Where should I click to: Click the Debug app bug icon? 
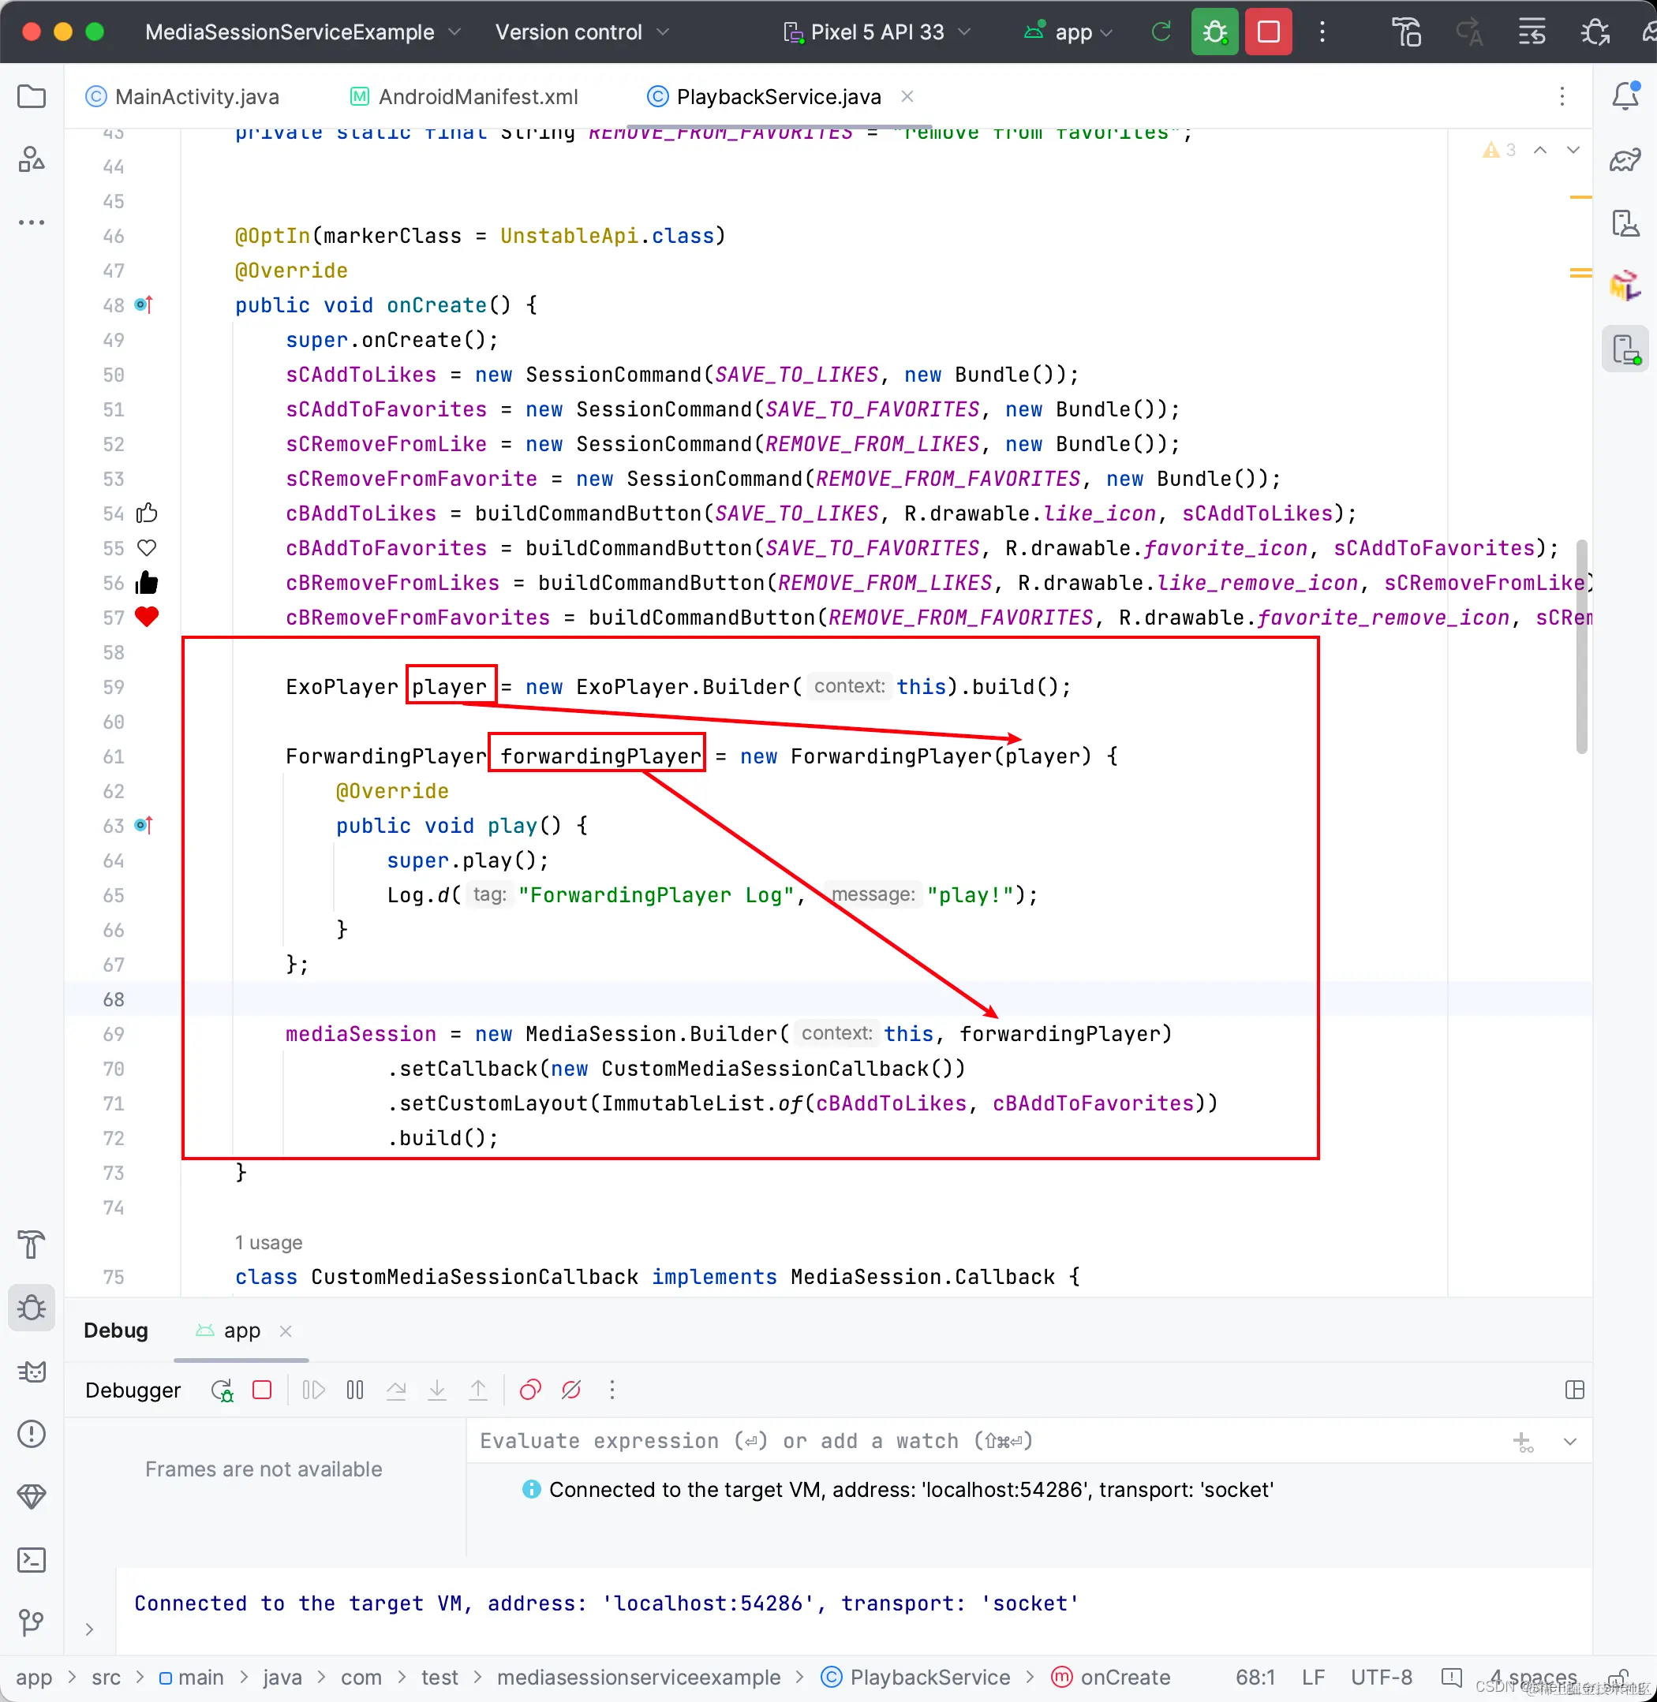[x=1214, y=32]
